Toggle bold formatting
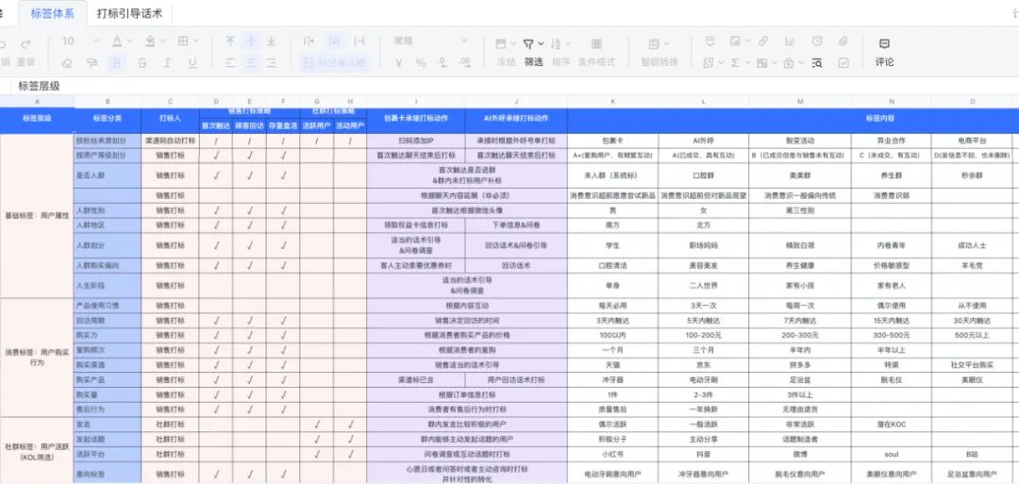The height and width of the screenshot is (484, 1019). [117, 63]
